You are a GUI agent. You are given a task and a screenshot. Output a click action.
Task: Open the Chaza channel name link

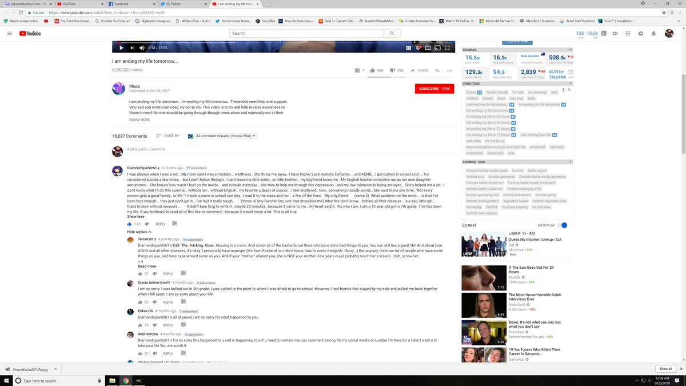click(134, 86)
